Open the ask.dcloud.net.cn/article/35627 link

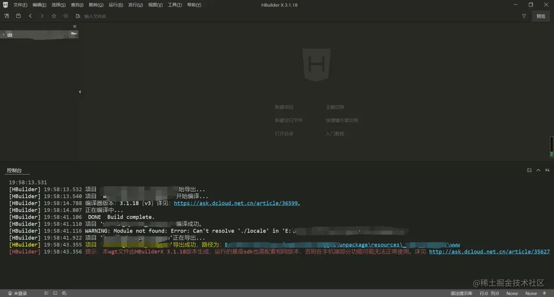[490, 252]
